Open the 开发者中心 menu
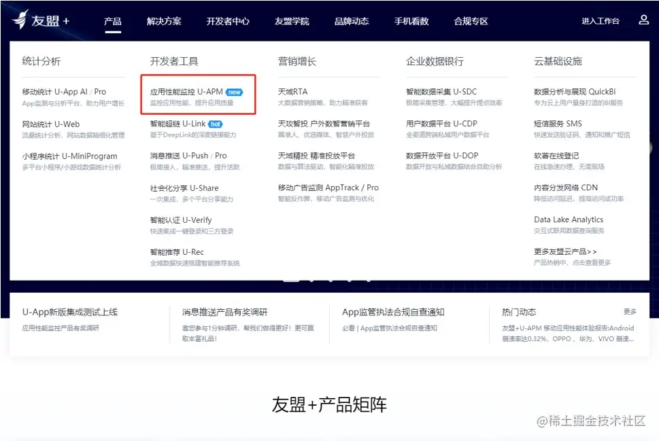The width and height of the screenshot is (659, 441). [x=228, y=21]
